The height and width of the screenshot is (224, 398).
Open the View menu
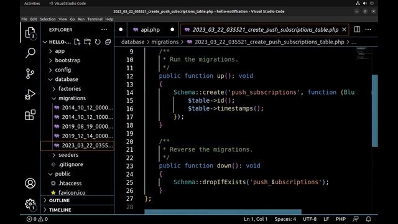[63, 19]
